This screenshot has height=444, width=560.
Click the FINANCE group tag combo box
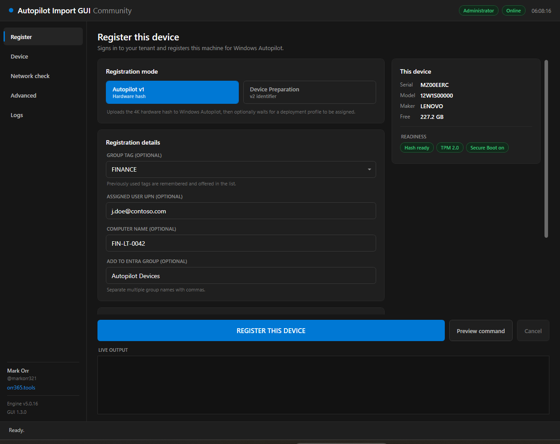point(241,169)
